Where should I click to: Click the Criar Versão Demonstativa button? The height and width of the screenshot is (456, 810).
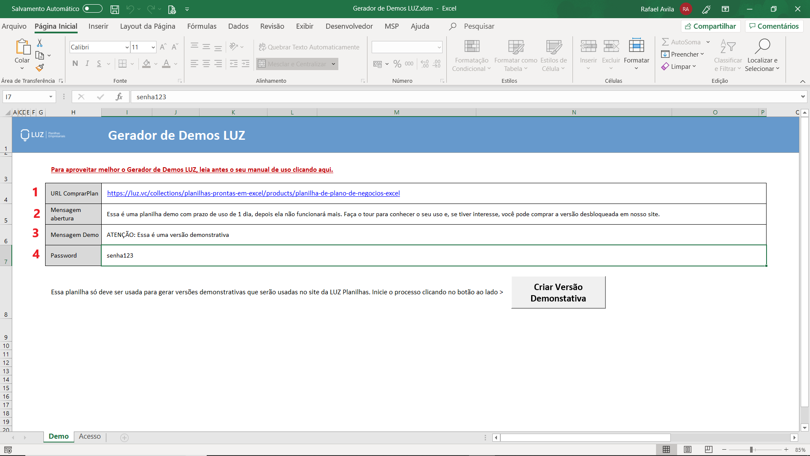[558, 292]
